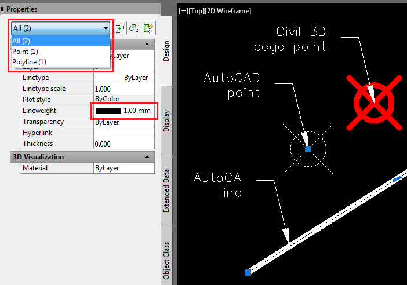Switch to the Extended Data tab
Image resolution: width=407 pixels, height=285 pixels.
(166, 191)
